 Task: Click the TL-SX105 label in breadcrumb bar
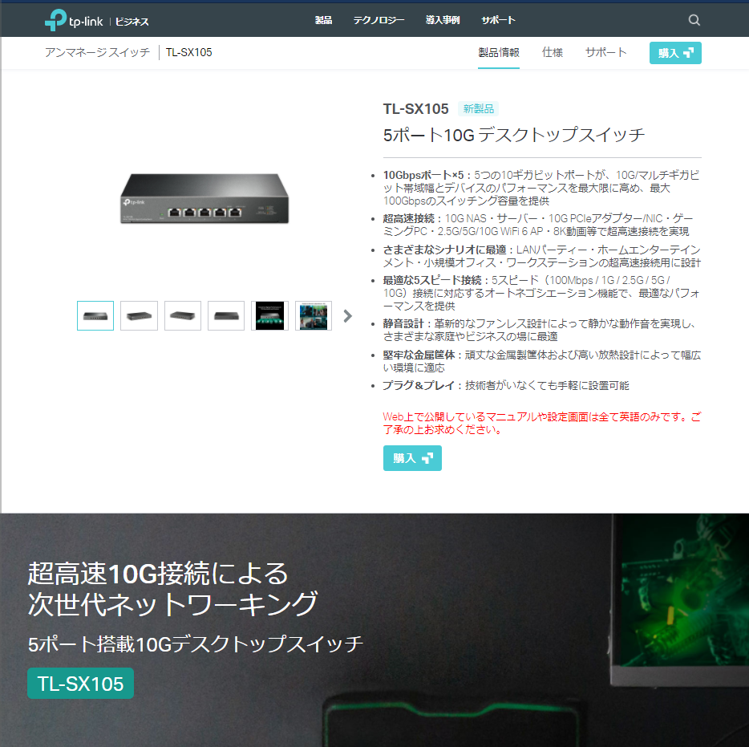click(188, 52)
